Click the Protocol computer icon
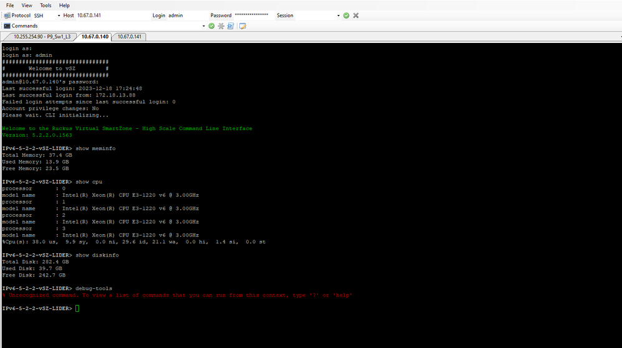 tap(6, 16)
